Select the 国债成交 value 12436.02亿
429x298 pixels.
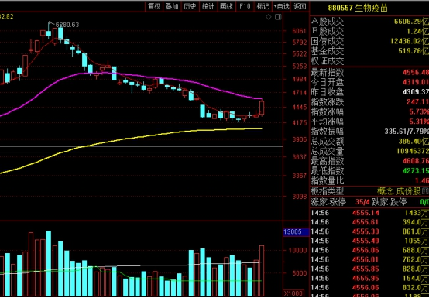[410, 41]
